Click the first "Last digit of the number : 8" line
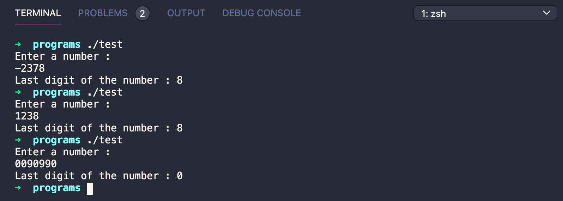This screenshot has width=563, height=201. [x=99, y=80]
